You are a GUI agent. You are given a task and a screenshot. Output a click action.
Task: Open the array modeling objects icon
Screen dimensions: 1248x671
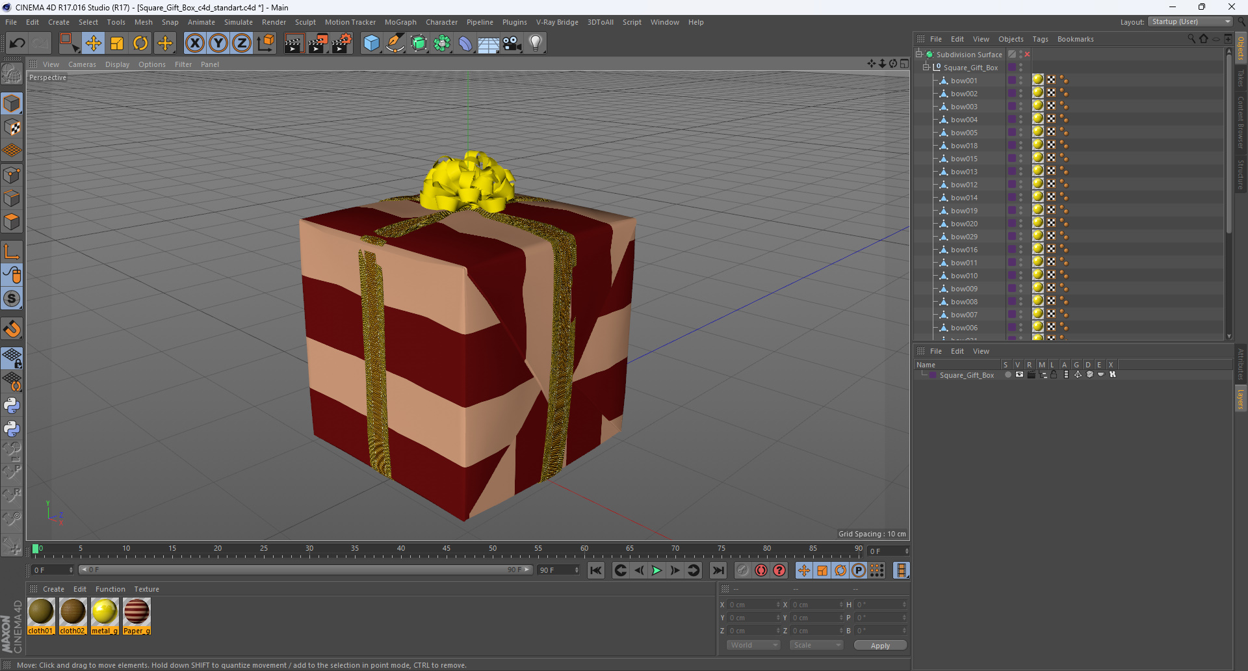442,44
